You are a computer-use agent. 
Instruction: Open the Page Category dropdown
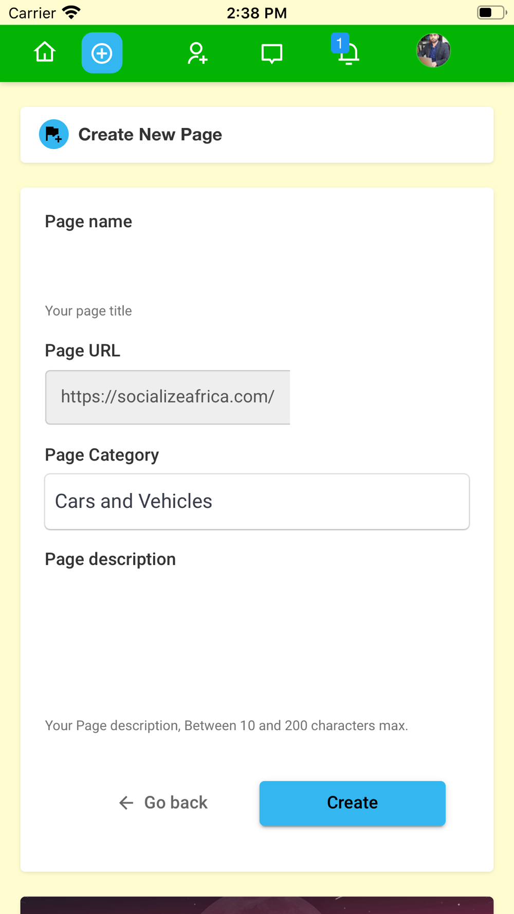[256, 501]
